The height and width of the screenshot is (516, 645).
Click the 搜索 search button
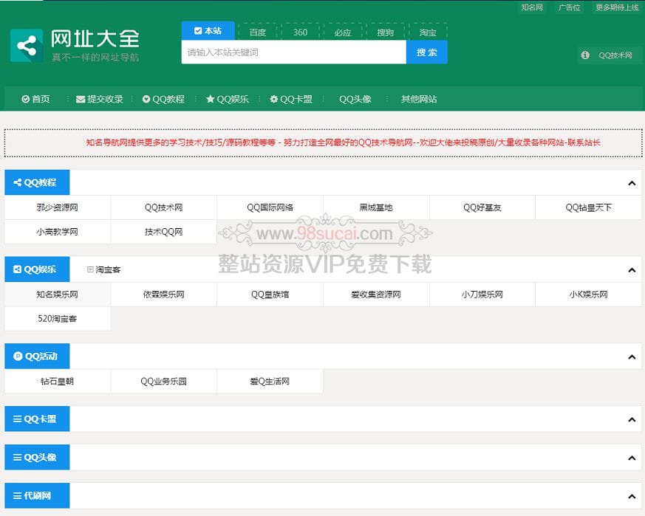tap(427, 53)
